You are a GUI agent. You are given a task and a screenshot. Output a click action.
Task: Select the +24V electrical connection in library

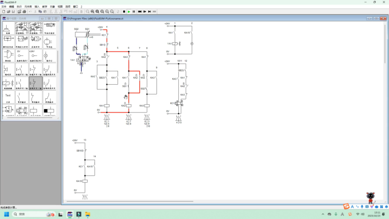click(36, 56)
